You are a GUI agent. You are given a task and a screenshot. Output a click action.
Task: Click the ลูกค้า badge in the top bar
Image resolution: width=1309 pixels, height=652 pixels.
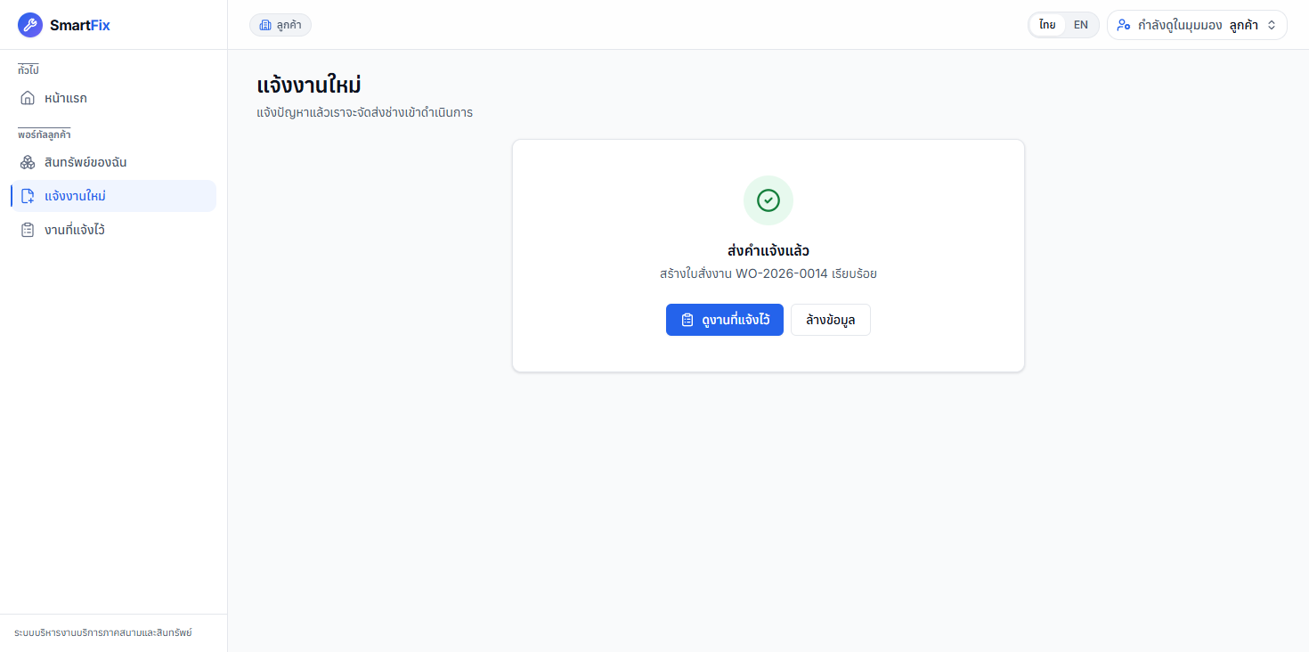(x=280, y=25)
